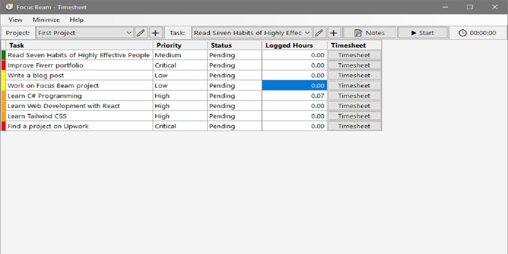Image resolution: width=508 pixels, height=254 pixels.
Task: Select the task Read Seven Habits of Highly Effective People
Action: (x=79, y=55)
